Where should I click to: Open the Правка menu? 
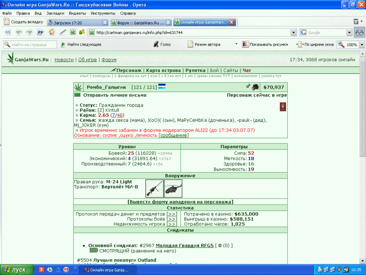23,13
